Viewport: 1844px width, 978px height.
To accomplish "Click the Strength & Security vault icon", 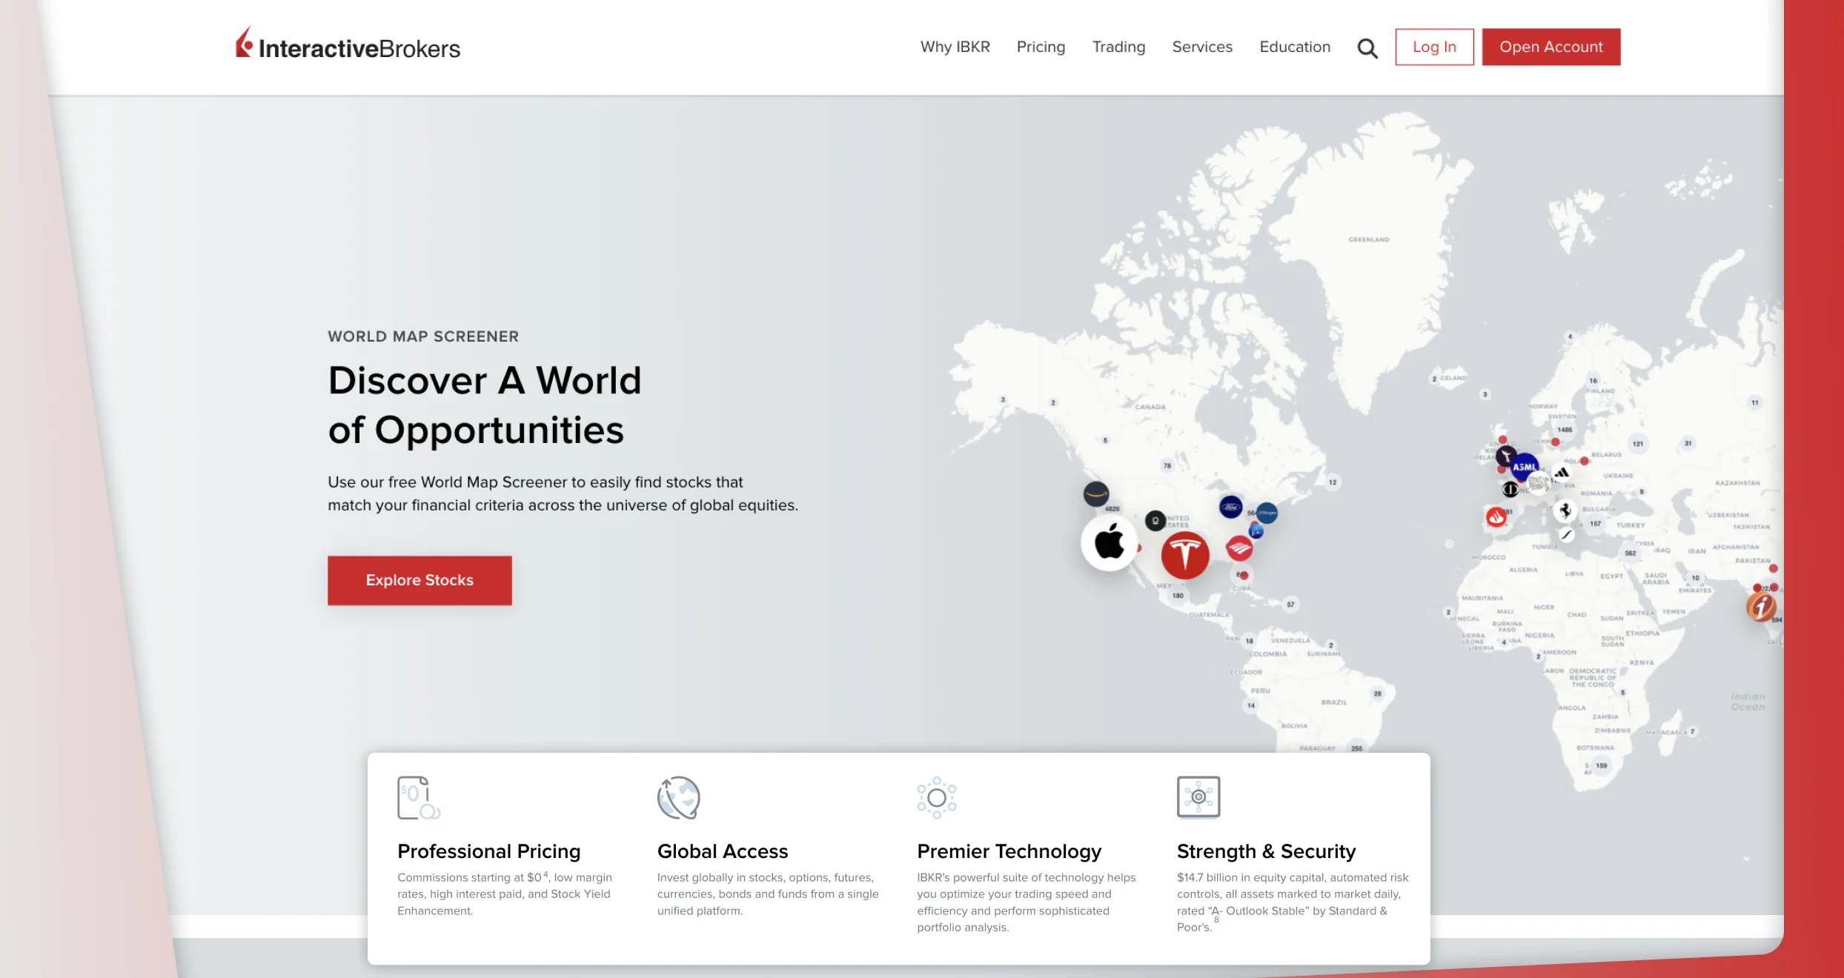I will (x=1198, y=798).
